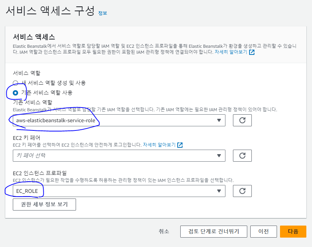Click the 서비스 액세스 구성 page title
312x247 pixels.
click(50, 11)
